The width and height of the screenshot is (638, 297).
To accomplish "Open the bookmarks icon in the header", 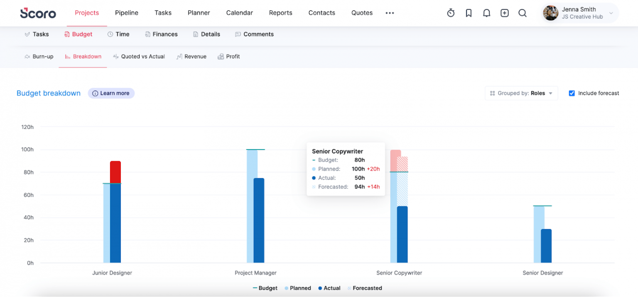I will click(x=469, y=13).
